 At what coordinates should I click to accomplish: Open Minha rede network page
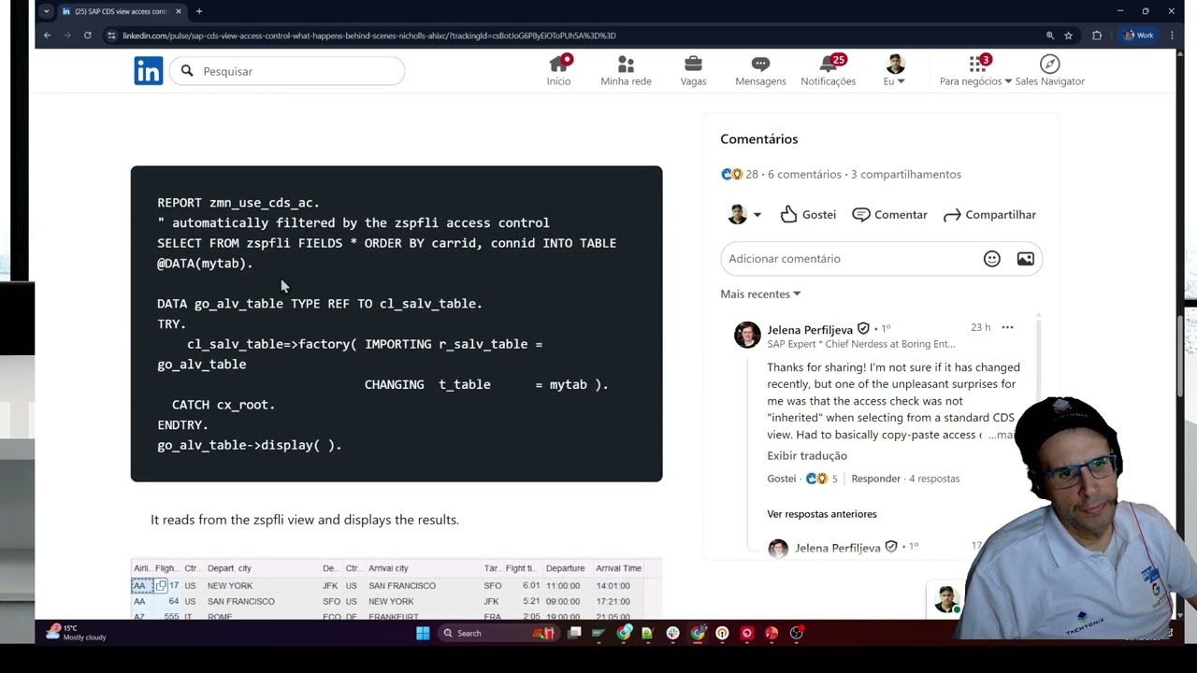(626, 71)
